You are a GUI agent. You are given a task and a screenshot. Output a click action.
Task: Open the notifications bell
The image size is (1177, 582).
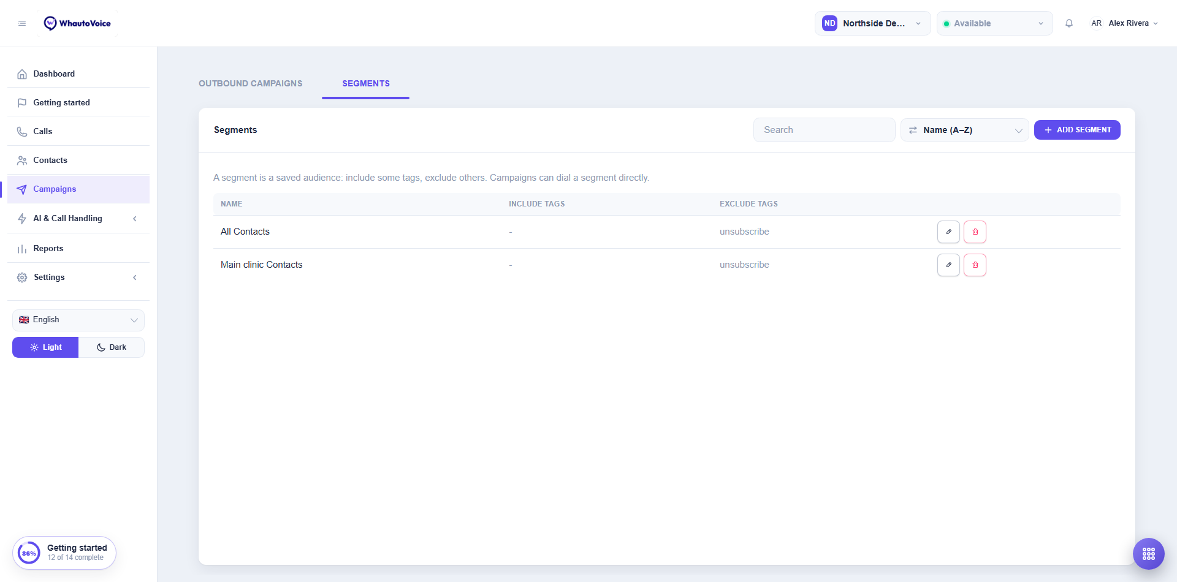pyautogui.click(x=1069, y=23)
